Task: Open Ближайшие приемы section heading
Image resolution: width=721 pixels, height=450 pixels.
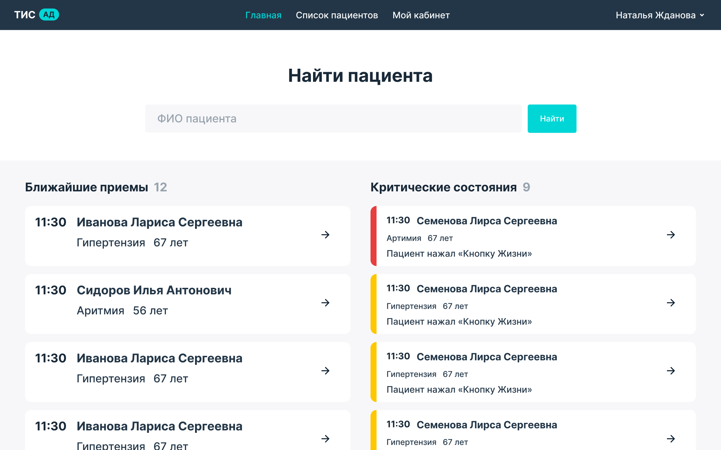Action: click(86, 187)
